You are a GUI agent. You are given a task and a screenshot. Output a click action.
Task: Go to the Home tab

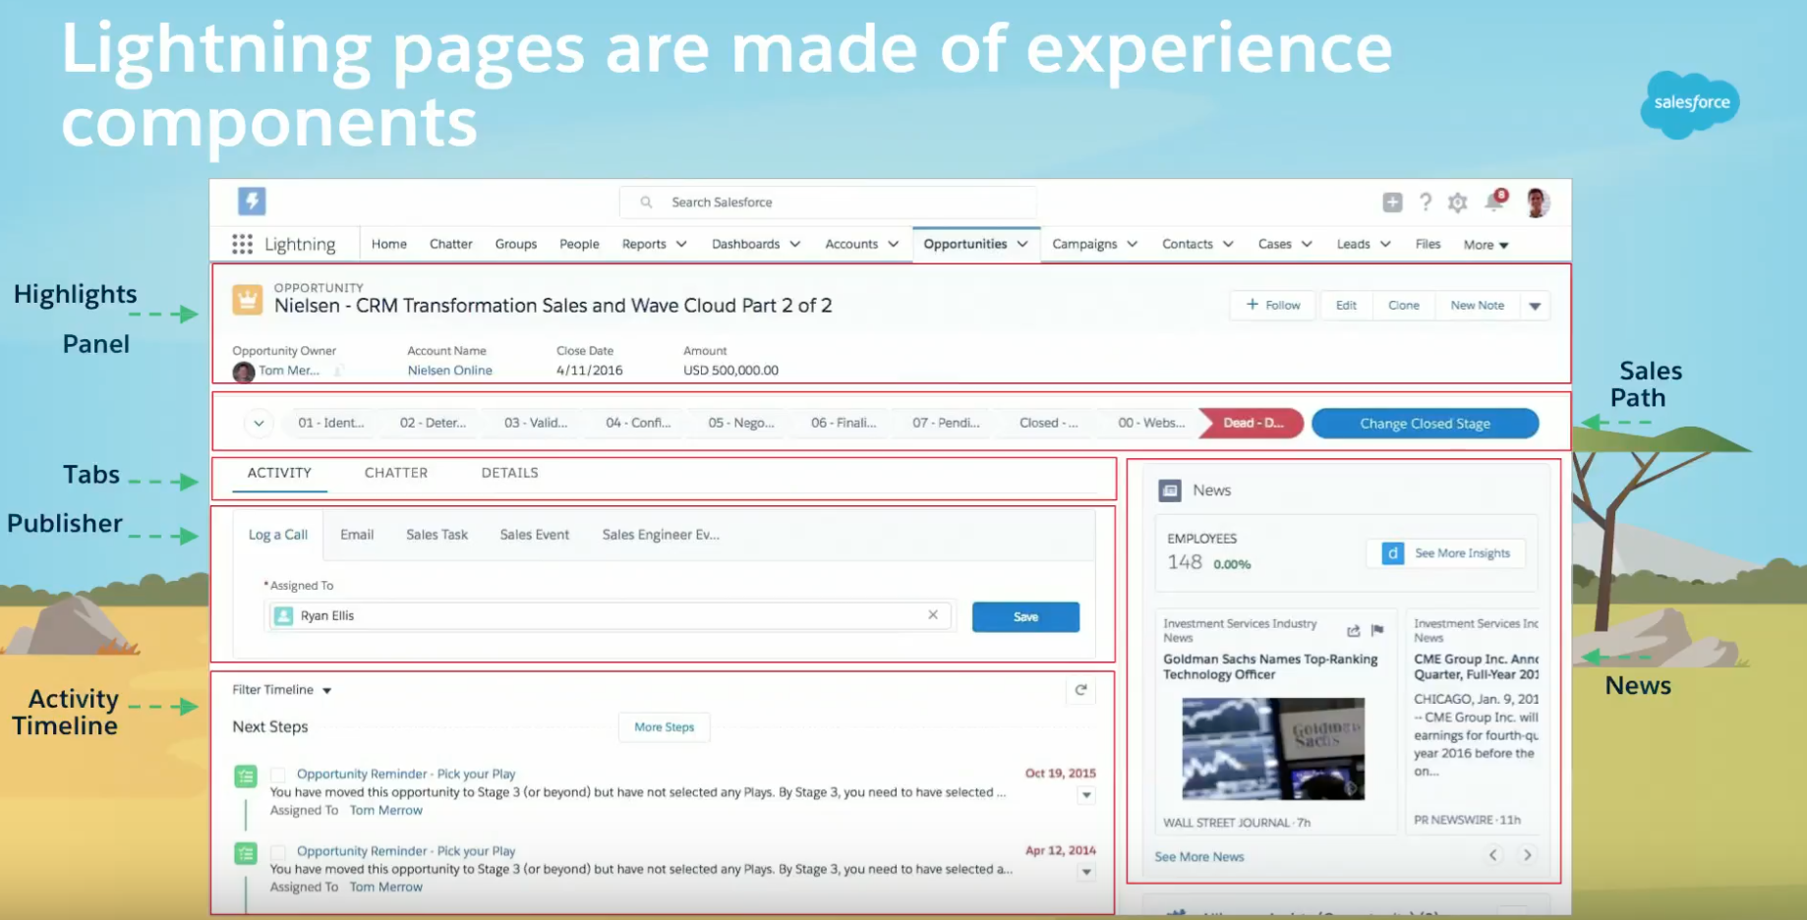point(389,244)
